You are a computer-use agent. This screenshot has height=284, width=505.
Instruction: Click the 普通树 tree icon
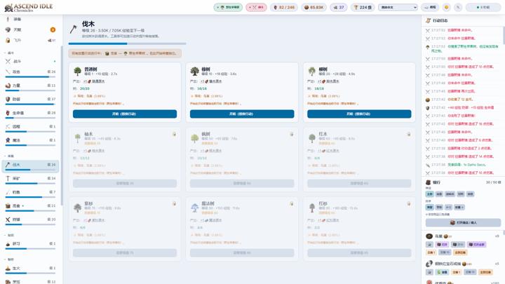pyautogui.click(x=78, y=71)
